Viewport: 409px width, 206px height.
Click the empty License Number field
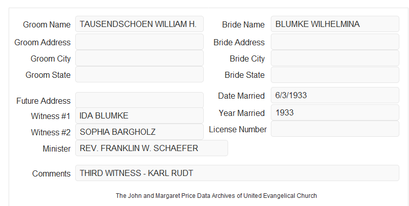(335, 129)
